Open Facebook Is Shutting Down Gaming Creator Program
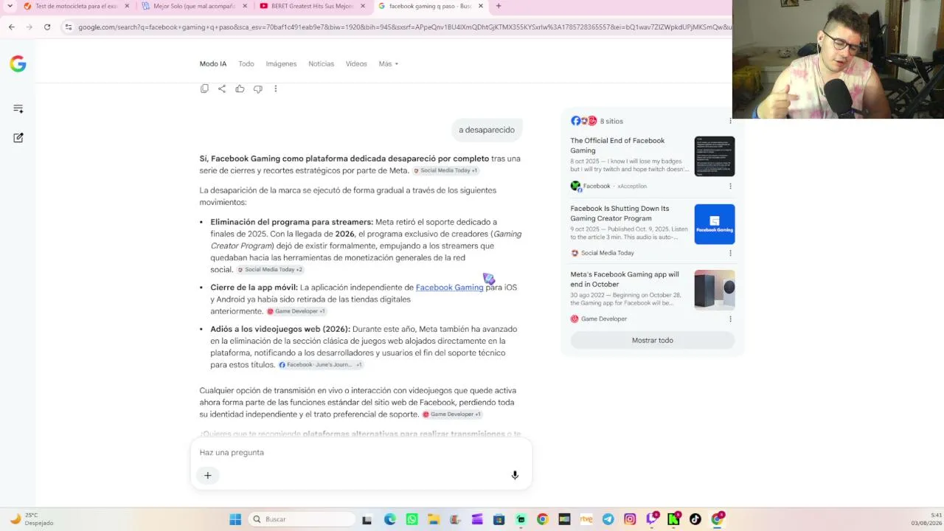944x531 pixels. (619, 213)
